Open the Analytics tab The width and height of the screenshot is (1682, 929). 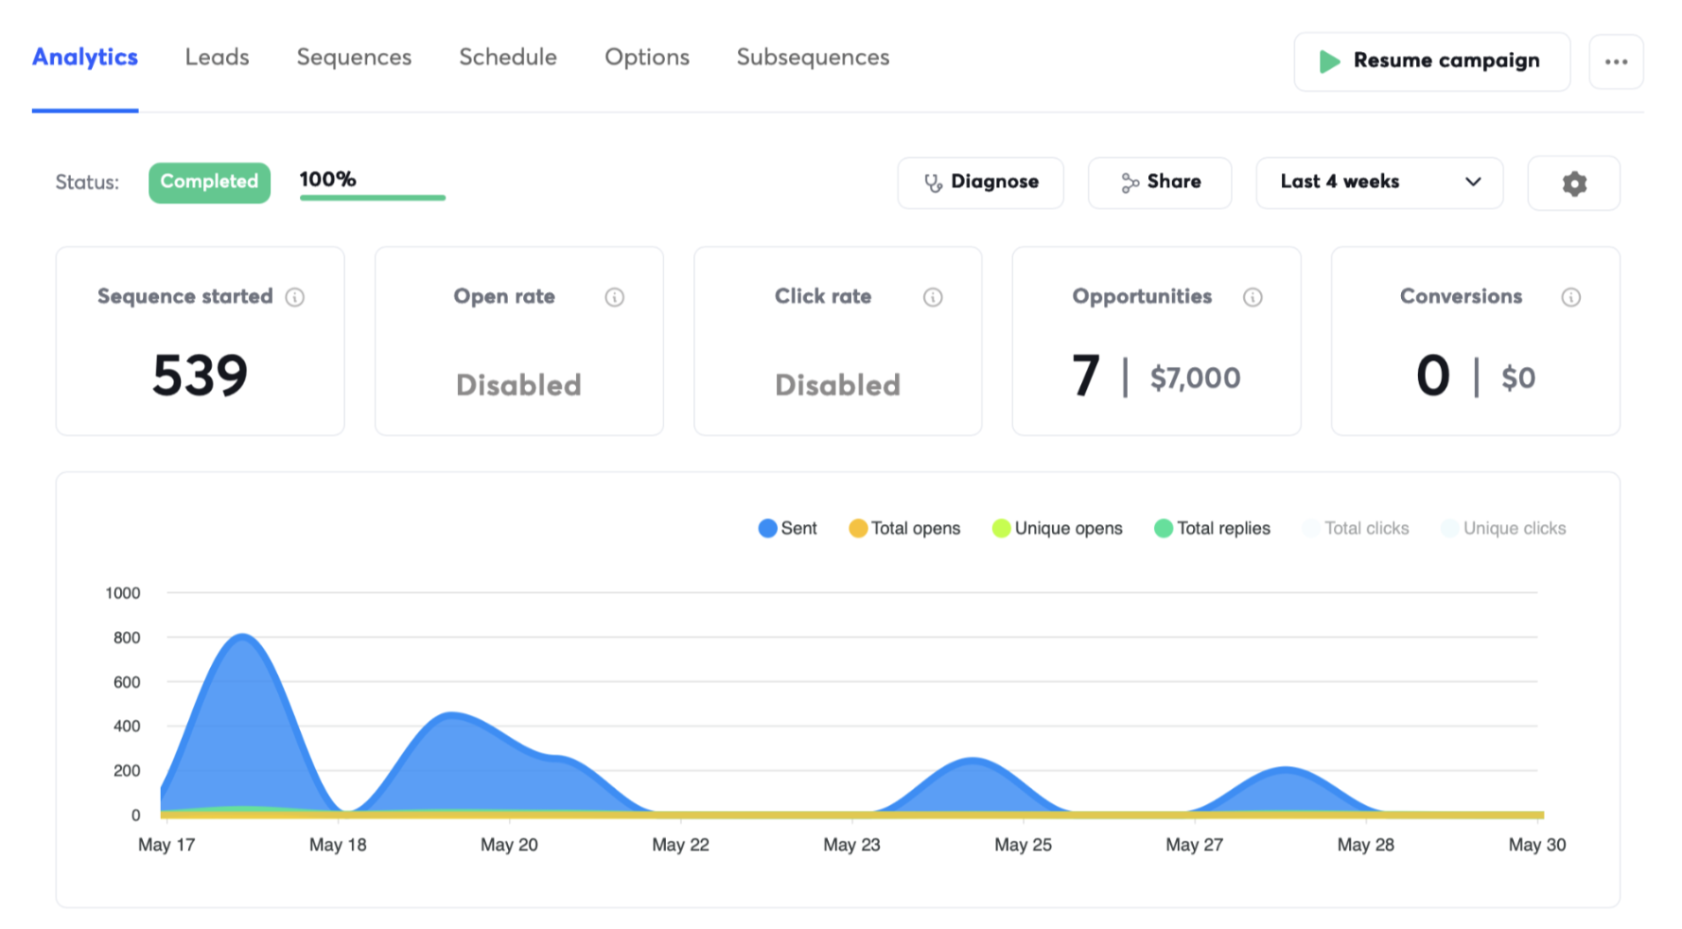85,58
